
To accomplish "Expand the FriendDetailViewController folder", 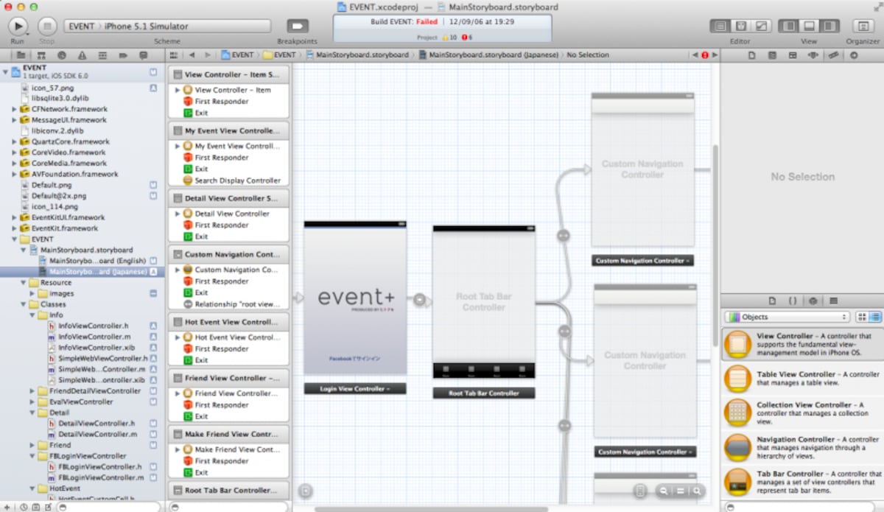I will [x=32, y=391].
